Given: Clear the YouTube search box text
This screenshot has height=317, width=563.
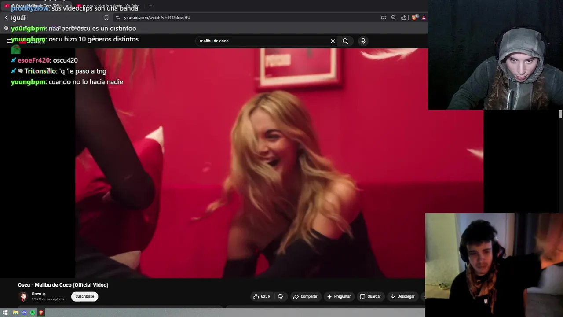Looking at the screenshot, I should [x=333, y=41].
